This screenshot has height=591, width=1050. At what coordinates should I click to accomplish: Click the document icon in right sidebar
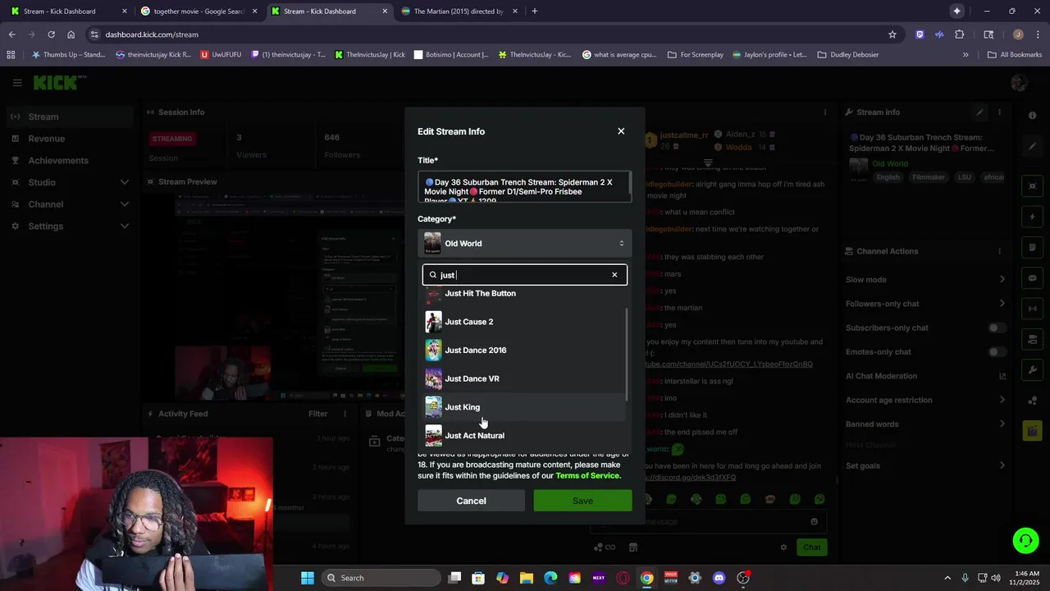point(1033,247)
